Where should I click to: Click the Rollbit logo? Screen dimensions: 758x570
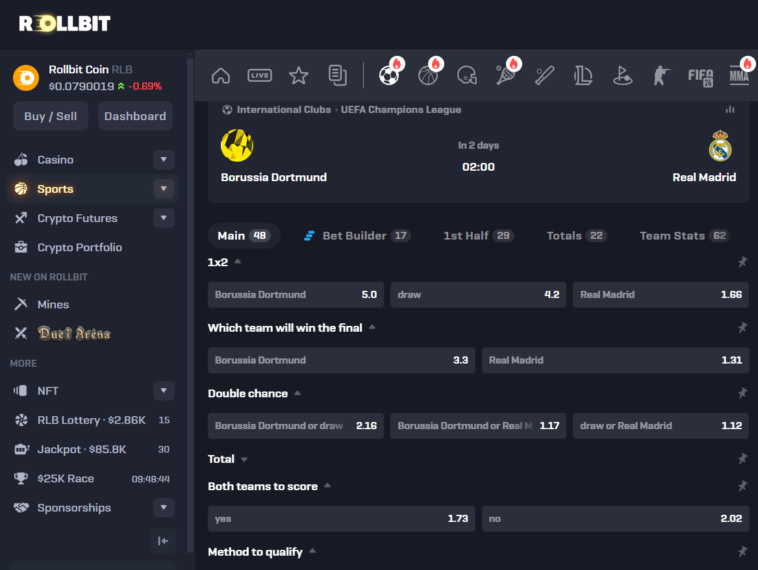coord(65,23)
